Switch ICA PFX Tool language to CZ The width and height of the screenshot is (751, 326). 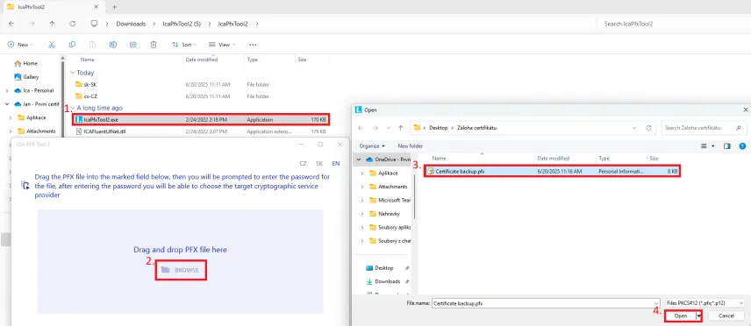304,163
